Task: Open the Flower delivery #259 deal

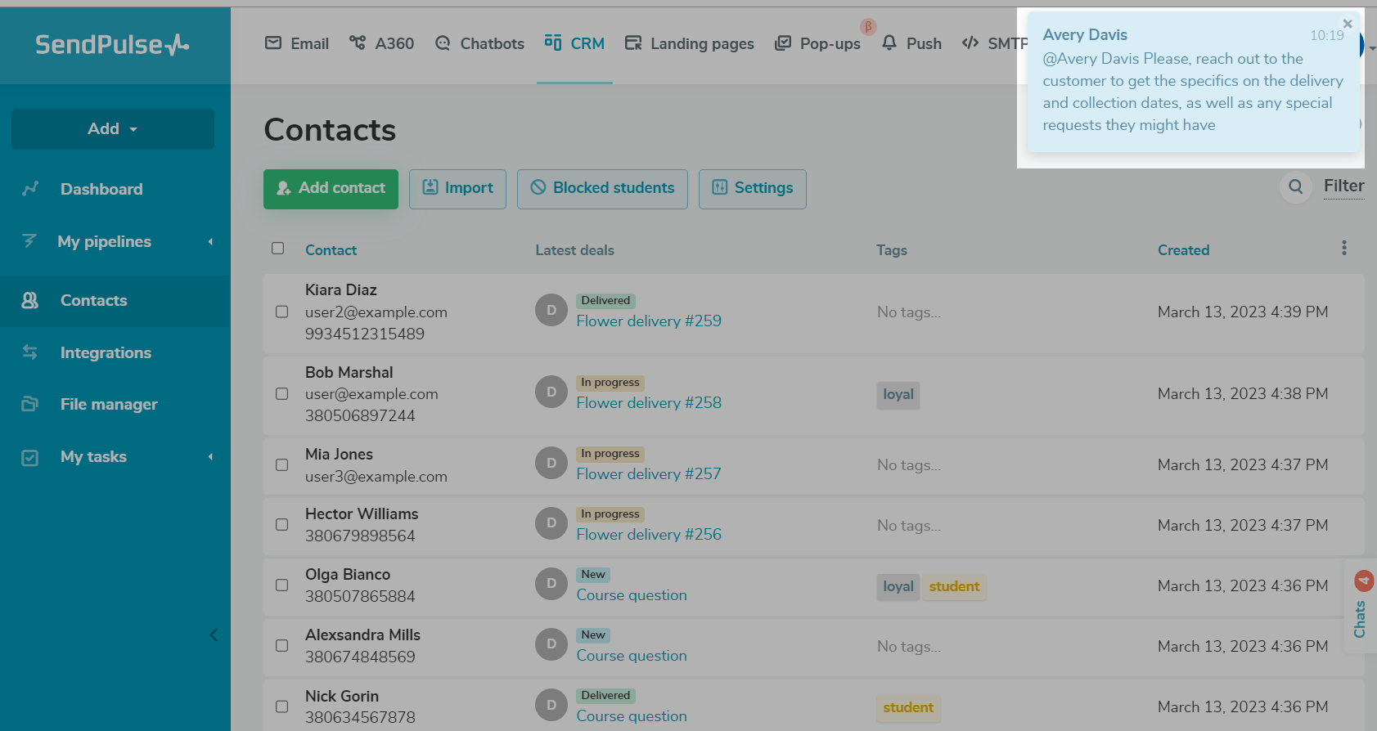Action: tap(649, 321)
